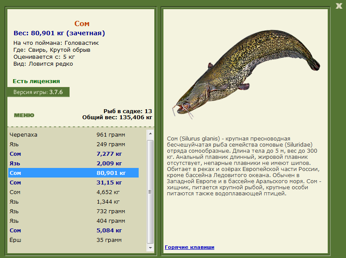Select the Сом 4,652 кг entry

click(73, 192)
